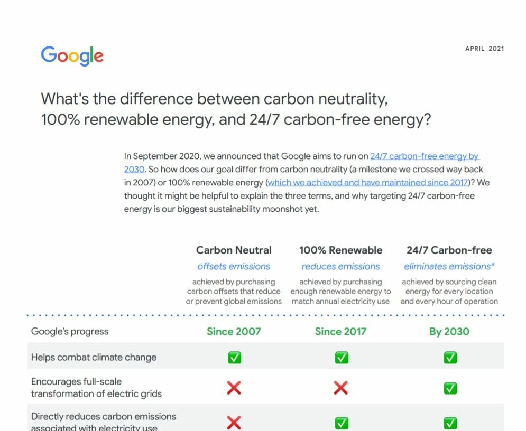
Task: Click the Google logo
Action: (x=72, y=55)
